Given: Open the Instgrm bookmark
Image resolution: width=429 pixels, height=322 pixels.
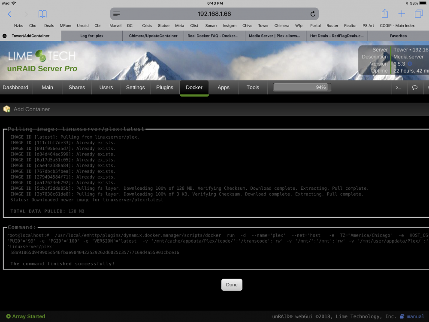Looking at the screenshot, I should pos(230,25).
